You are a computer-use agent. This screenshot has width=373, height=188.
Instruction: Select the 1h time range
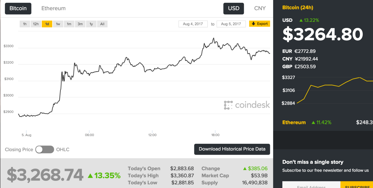click(x=25, y=24)
